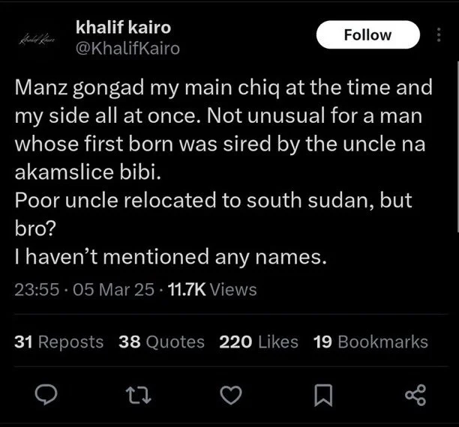This screenshot has width=459, height=427.
Task: Open the 11.7K Views analytics
Action: pyautogui.click(x=212, y=290)
